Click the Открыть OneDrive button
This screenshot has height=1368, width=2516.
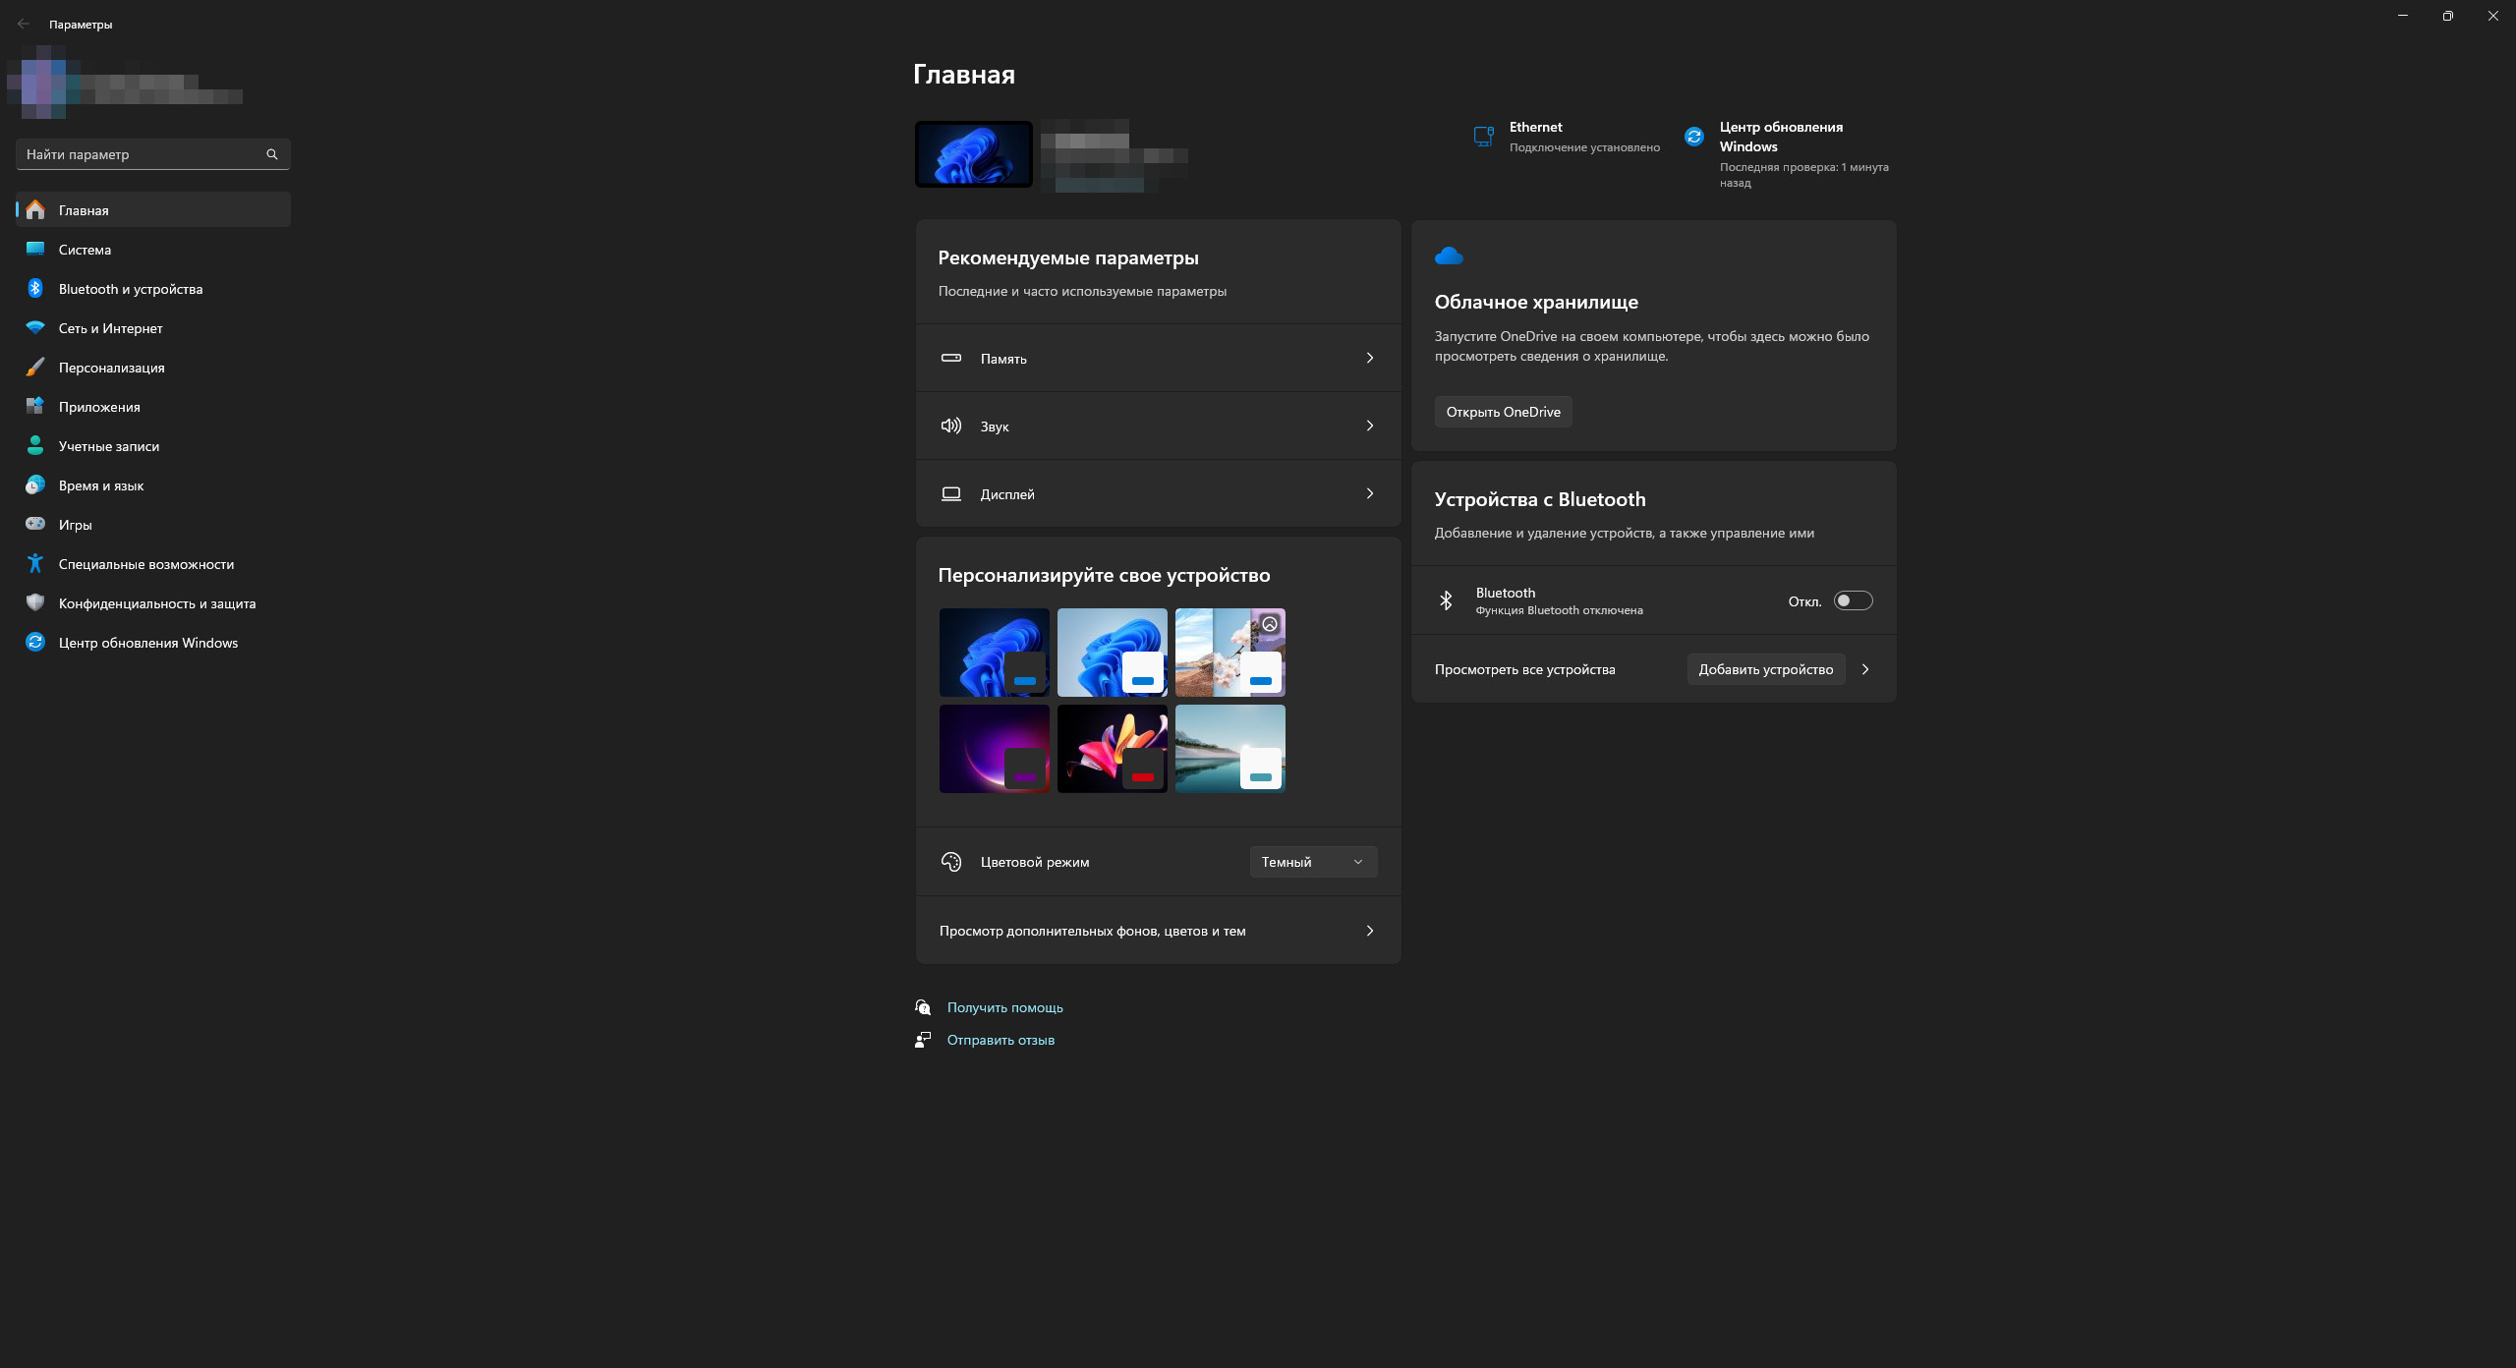1503,412
